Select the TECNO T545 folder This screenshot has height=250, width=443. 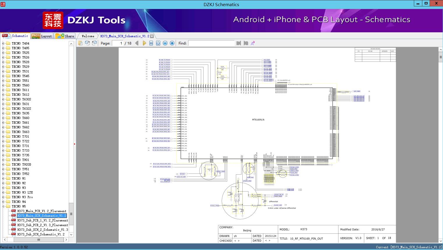pos(20,76)
